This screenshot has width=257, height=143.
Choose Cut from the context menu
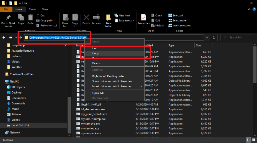[114, 48]
